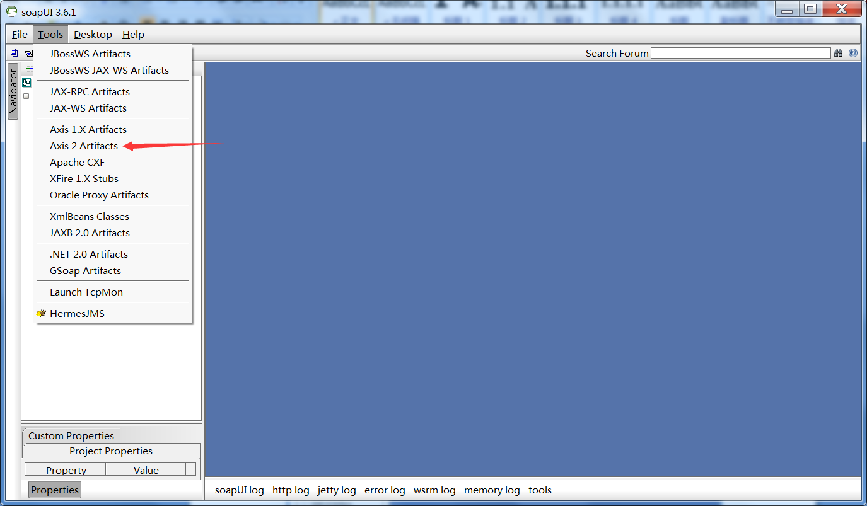Choose XFire 1.X Stubs

[x=112, y=178]
